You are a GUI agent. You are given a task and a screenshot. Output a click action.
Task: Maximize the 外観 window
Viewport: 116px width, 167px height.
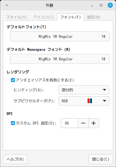click(101, 5)
